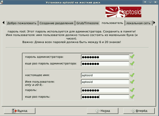Go to the 'локальная сеть' tab
The height and width of the screenshot is (116, 159).
coord(138,23)
